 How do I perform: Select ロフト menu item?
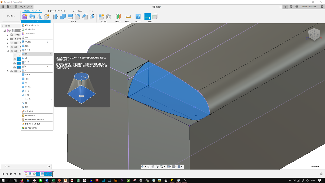tap(37, 54)
